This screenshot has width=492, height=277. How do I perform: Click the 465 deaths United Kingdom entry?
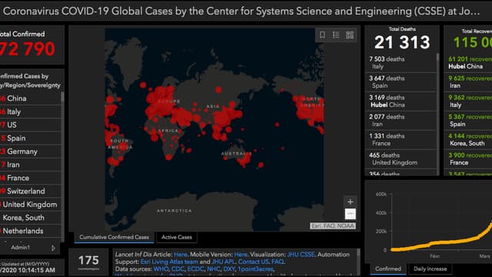point(401,159)
